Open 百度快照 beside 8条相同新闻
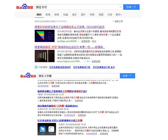The image size is (168, 140). (55, 86)
